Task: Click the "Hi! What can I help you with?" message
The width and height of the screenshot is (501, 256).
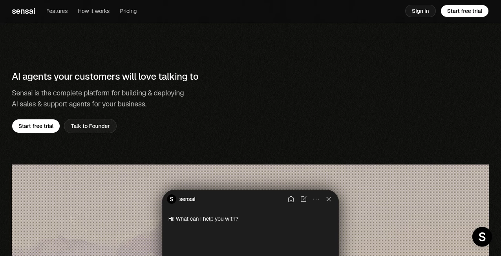Action: coord(203,219)
